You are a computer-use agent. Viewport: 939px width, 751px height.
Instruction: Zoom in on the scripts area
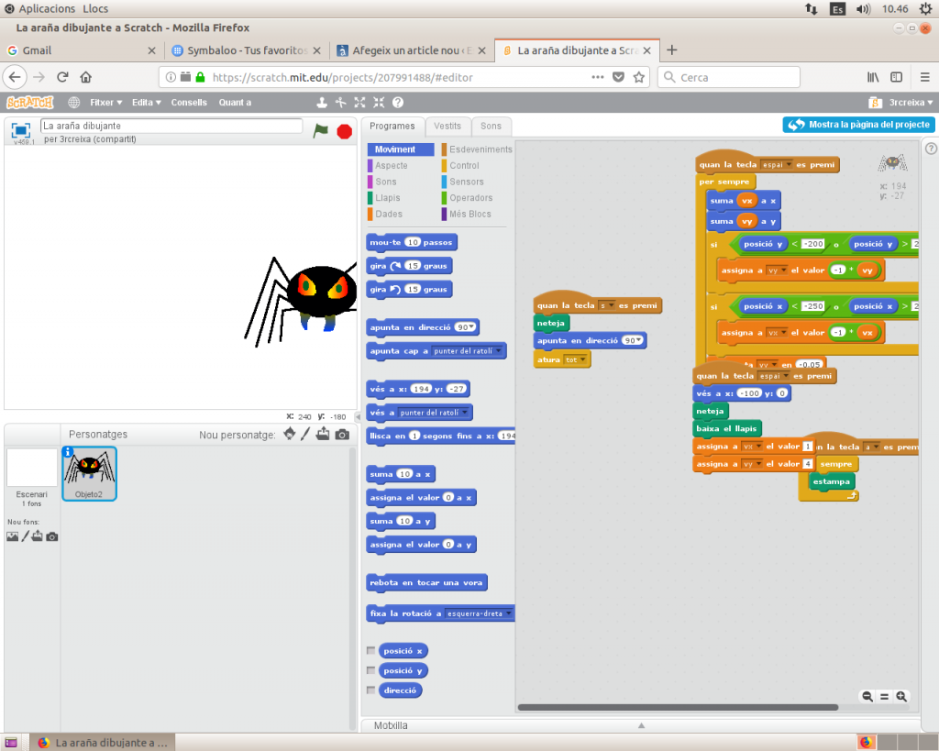click(901, 697)
